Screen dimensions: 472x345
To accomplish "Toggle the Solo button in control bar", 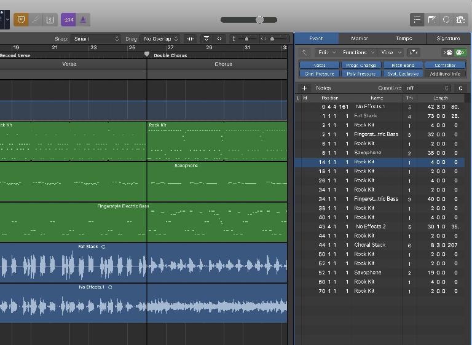I will 50,20.
